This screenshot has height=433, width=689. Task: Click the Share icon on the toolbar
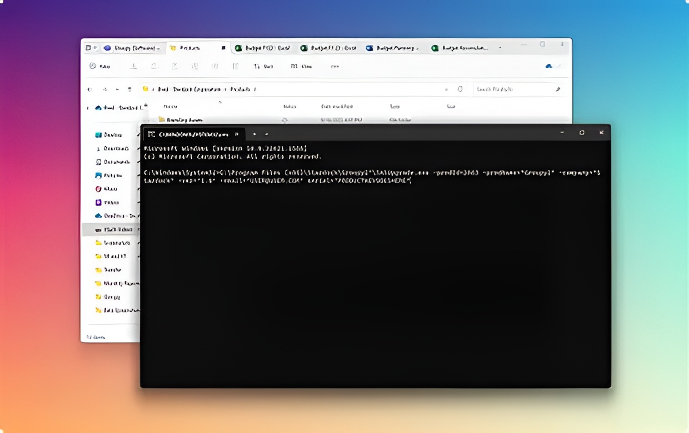click(x=215, y=66)
